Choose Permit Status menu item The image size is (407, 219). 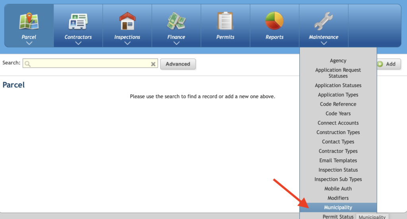(338, 216)
